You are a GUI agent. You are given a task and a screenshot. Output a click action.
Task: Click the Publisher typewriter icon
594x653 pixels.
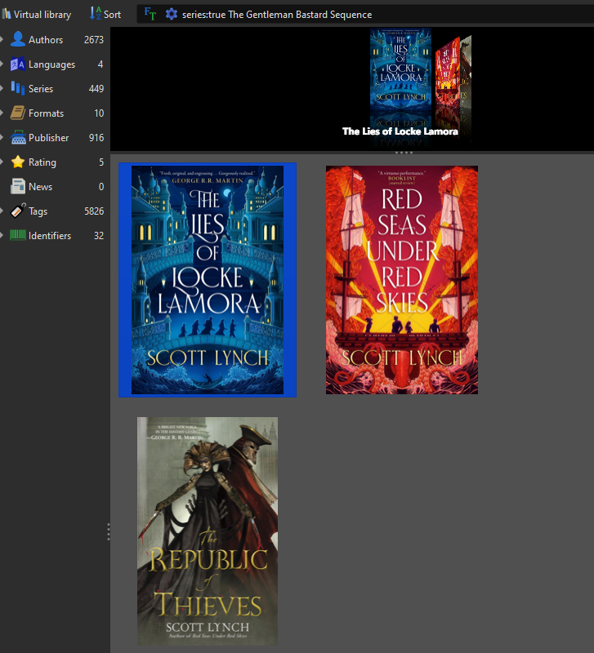[18, 137]
